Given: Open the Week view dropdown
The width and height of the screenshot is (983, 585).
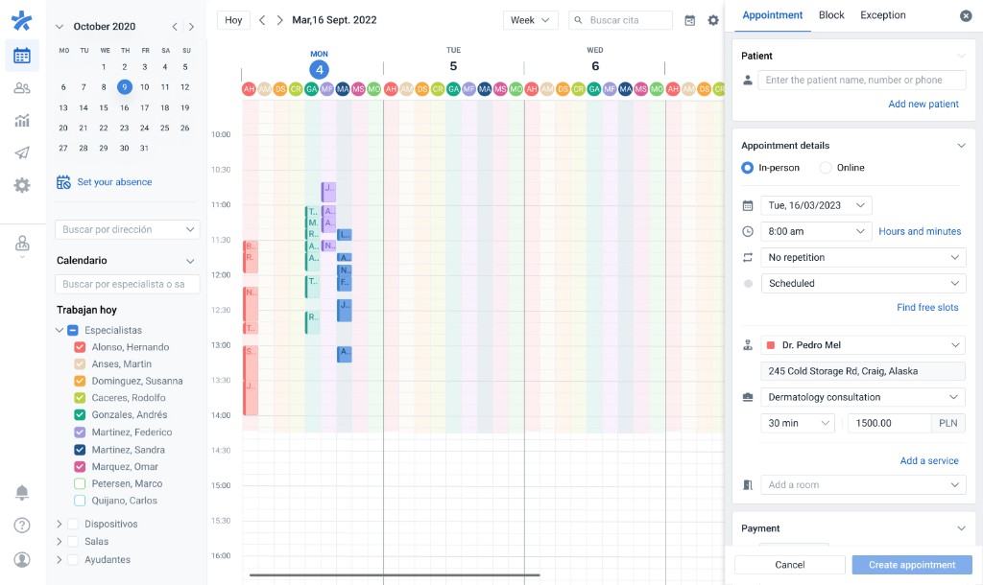Looking at the screenshot, I should click(x=530, y=20).
